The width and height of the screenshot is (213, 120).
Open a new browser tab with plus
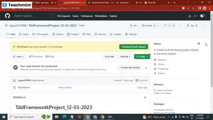click(x=174, y=3)
